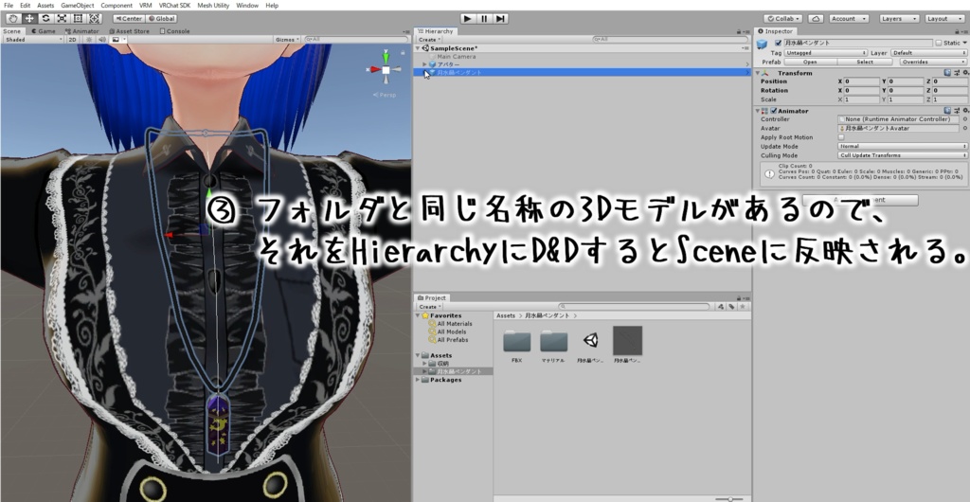Open the VRChat SDK menu

tap(174, 6)
